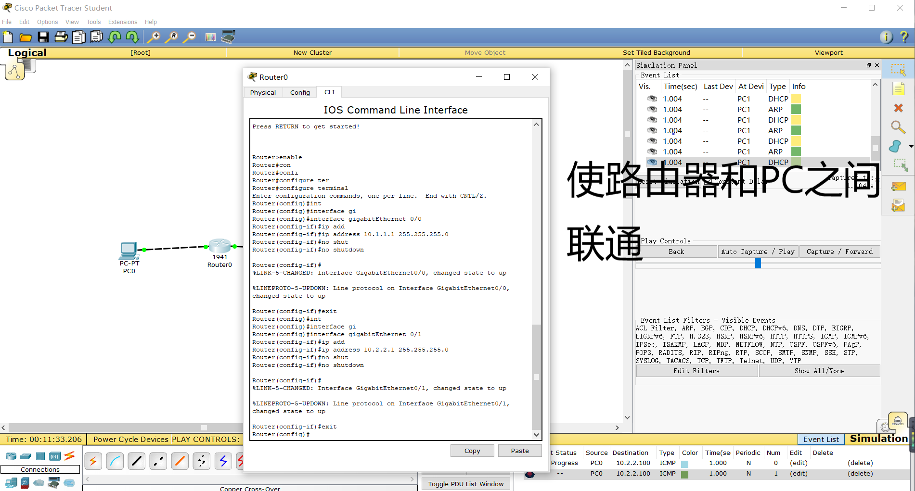
Task: Click the Paste button in Router0 CLI
Action: pos(520,451)
